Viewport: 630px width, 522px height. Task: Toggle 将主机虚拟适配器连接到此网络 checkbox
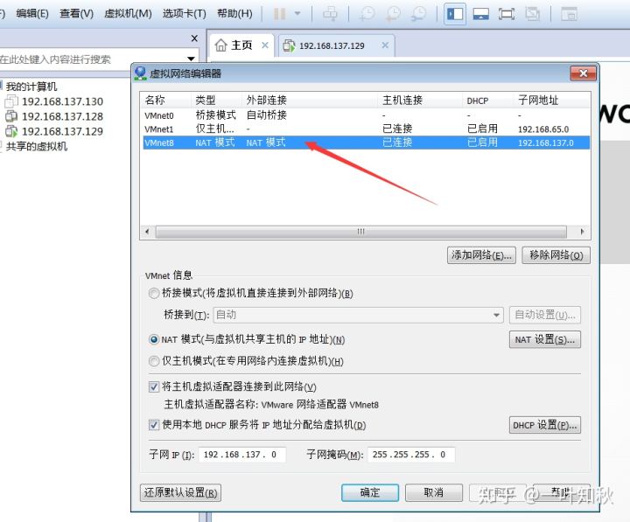click(153, 386)
